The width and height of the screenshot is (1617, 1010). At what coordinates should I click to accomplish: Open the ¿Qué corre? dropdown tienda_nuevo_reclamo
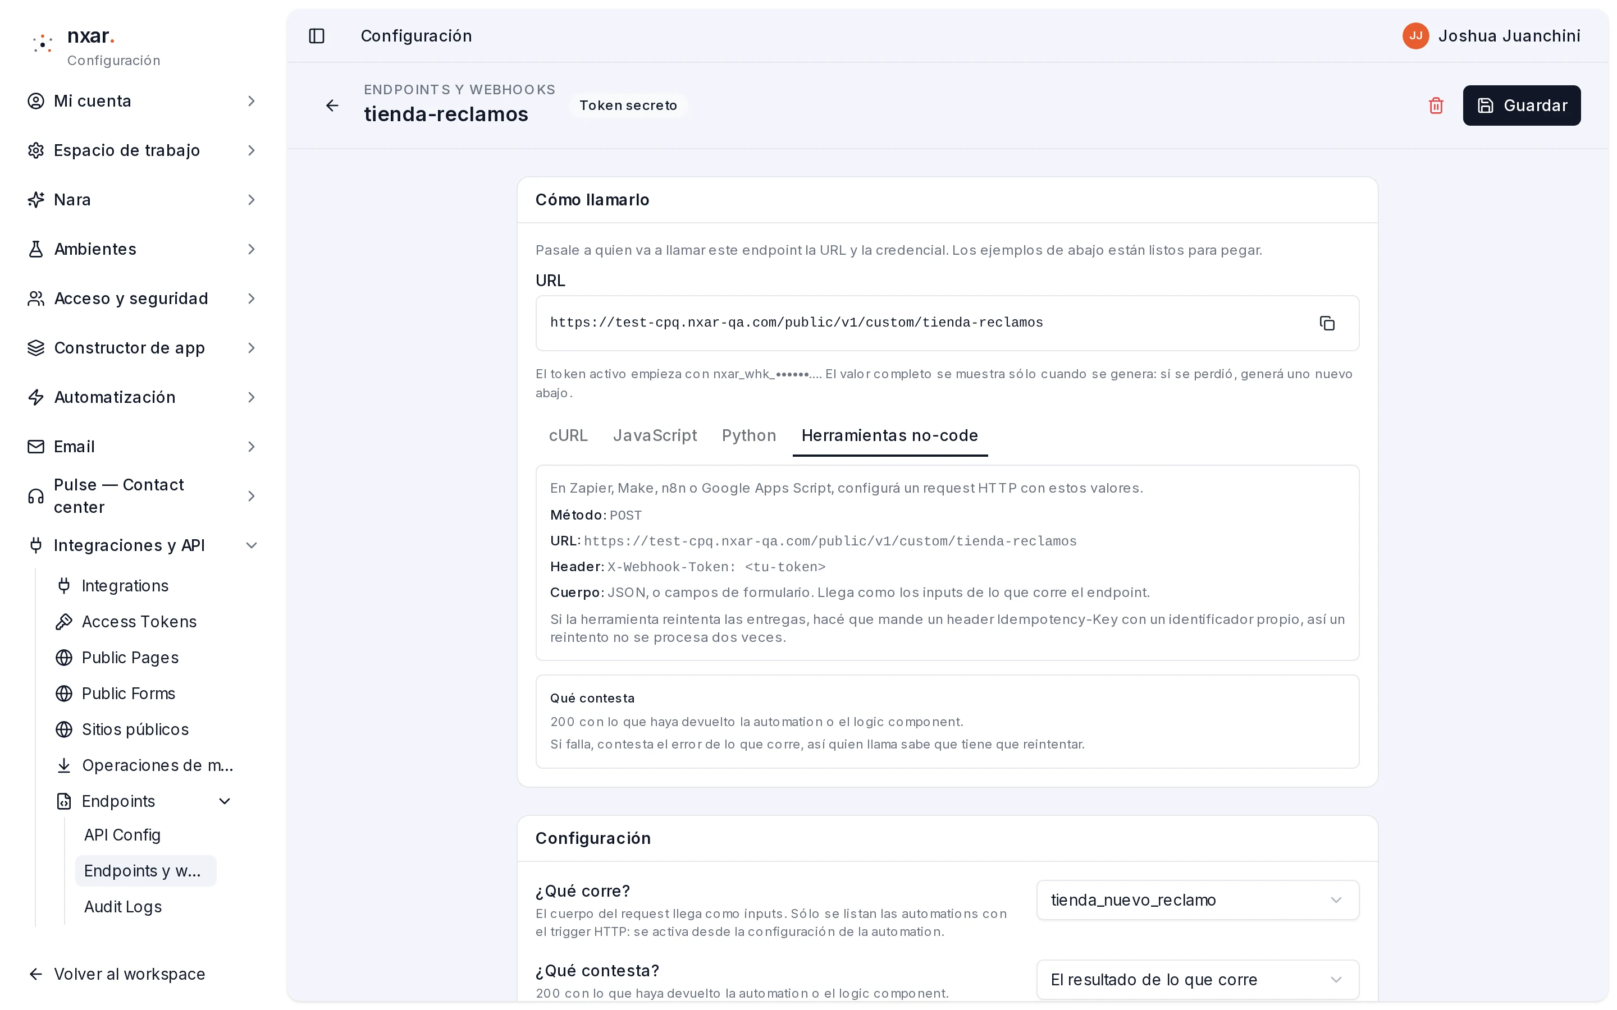pyautogui.click(x=1198, y=901)
